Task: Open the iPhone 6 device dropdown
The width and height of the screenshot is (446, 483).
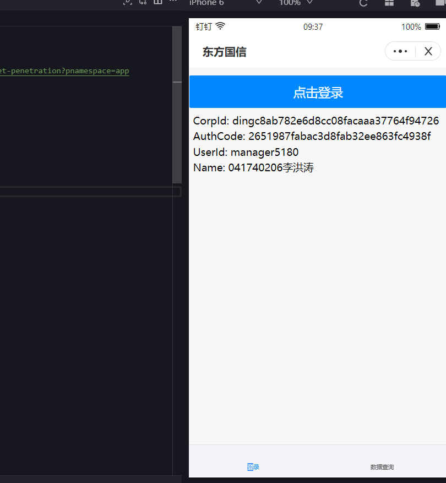Action: point(225,3)
